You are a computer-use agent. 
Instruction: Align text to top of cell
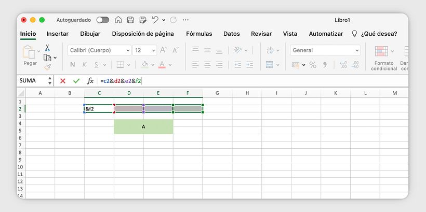195,49
